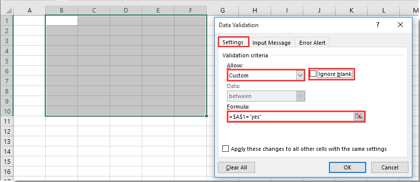420x182 pixels.
Task: Select row 7 header
Action: pyautogui.click(x=7, y=81)
